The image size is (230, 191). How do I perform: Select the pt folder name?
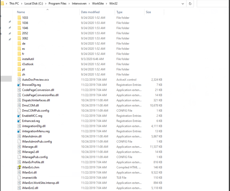tap(23, 69)
